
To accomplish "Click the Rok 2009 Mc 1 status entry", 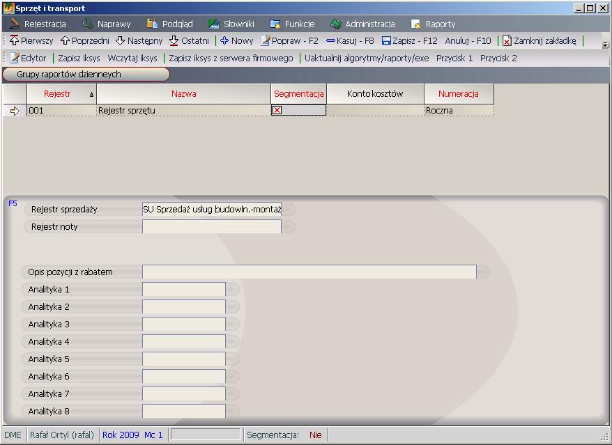I will point(132,435).
